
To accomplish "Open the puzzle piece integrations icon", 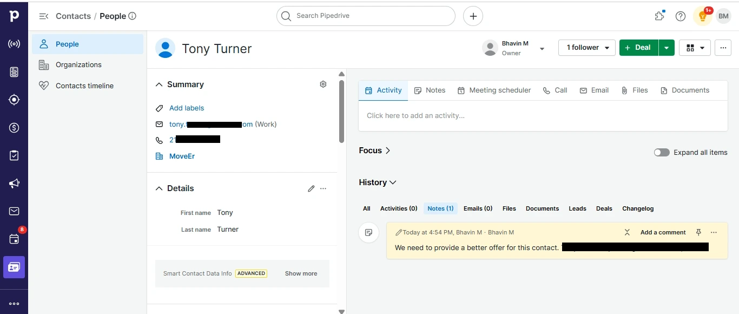I will 659,16.
